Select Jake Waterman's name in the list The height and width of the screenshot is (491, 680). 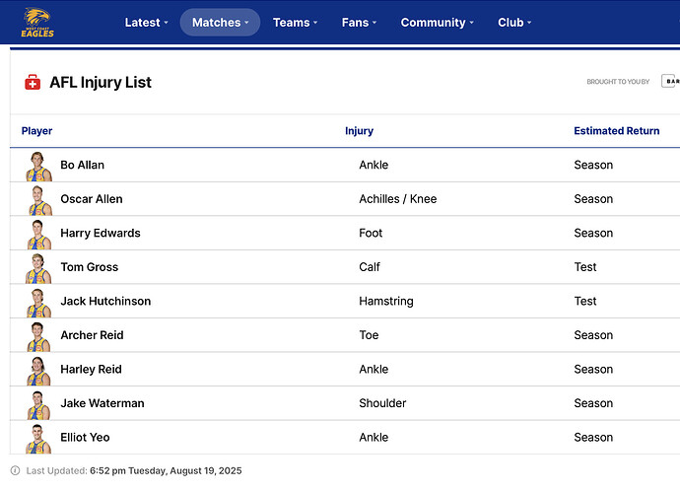[x=102, y=403]
